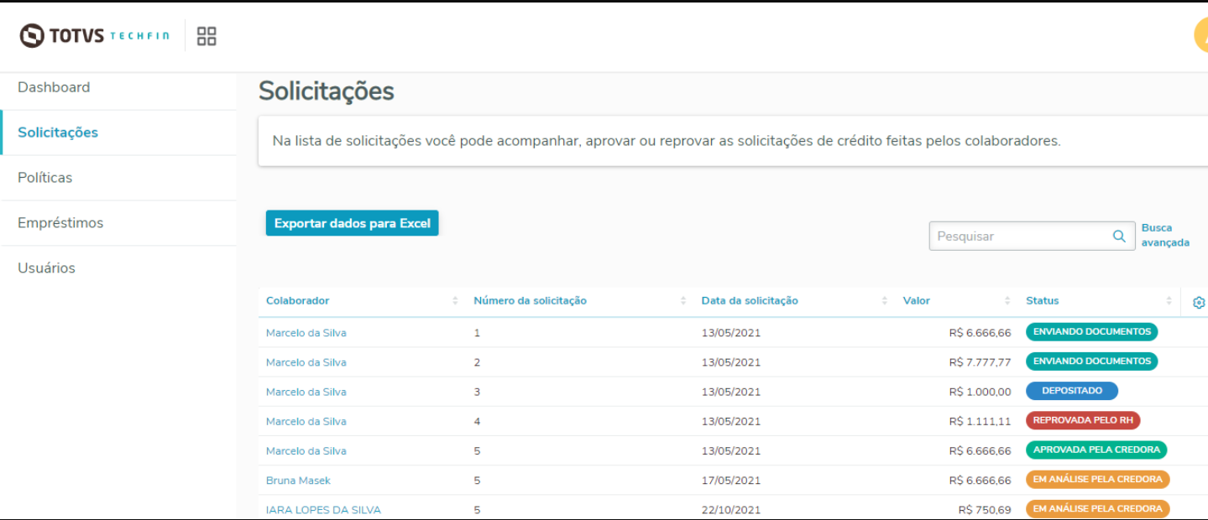
Task: Sort by Número da solicitação arrows
Action: [x=683, y=301]
